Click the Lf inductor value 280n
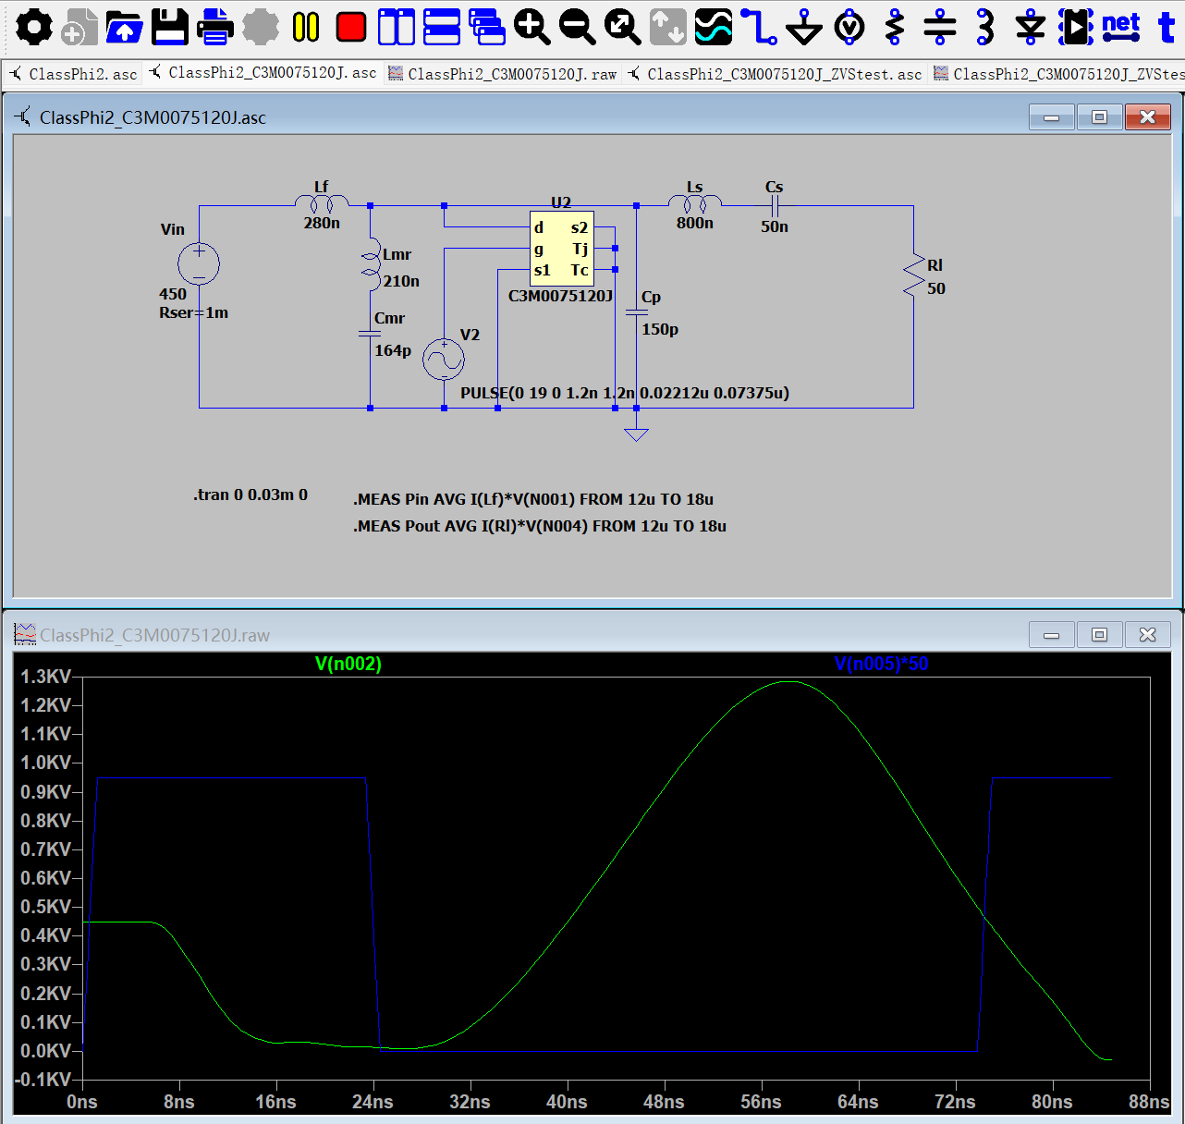 (x=322, y=223)
